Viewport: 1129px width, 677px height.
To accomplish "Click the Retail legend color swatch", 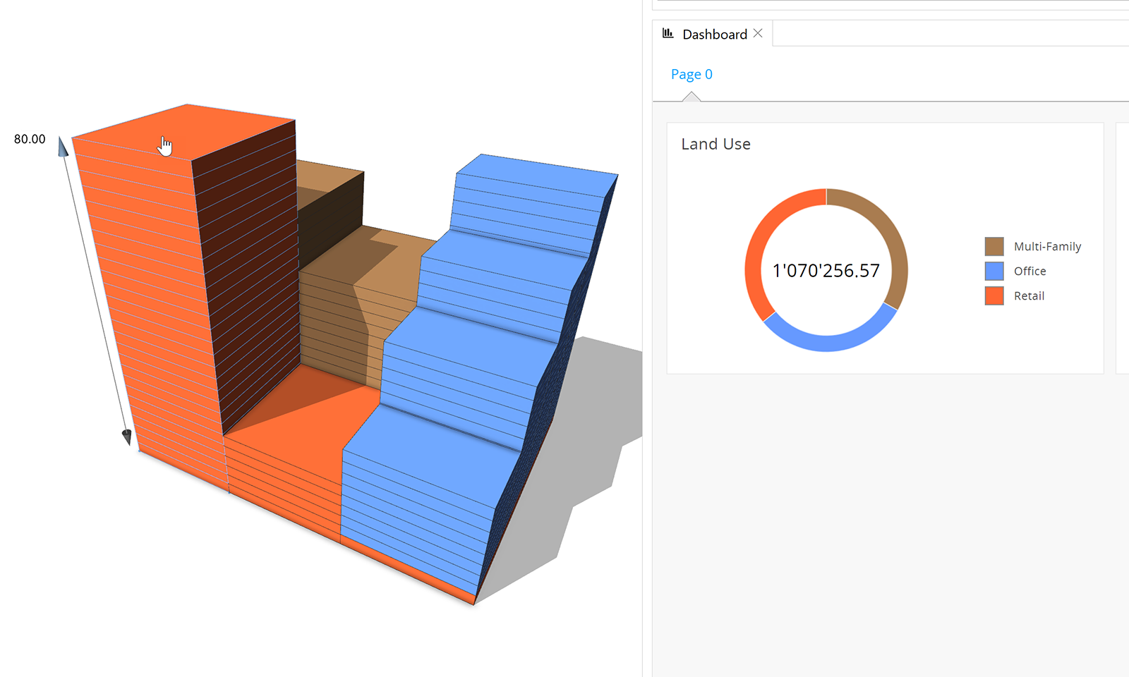I will [994, 295].
